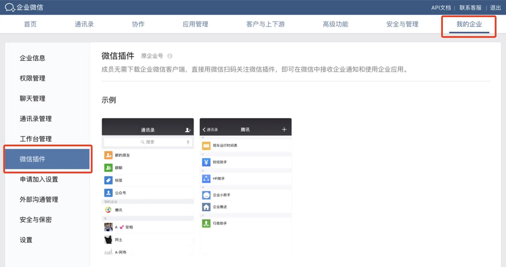This screenshot has width=506, height=267.
Task: Open 微信插件 in the left sidebar
Action: coord(32,159)
